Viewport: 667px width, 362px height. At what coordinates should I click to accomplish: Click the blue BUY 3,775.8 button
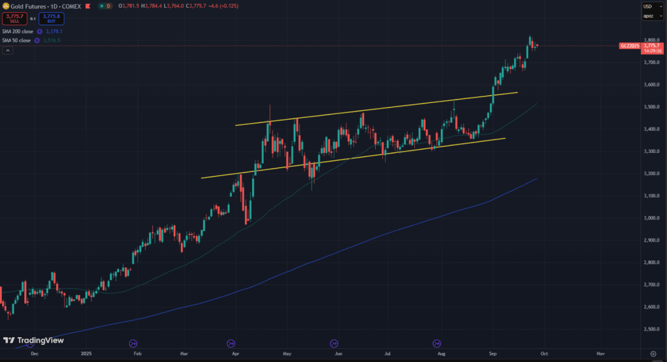coord(51,19)
